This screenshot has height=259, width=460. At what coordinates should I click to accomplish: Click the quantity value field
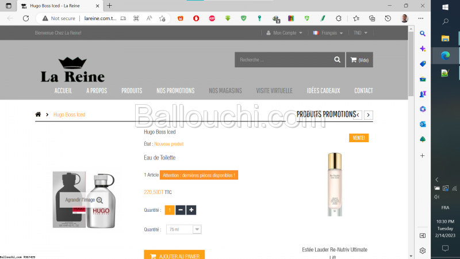click(170, 210)
